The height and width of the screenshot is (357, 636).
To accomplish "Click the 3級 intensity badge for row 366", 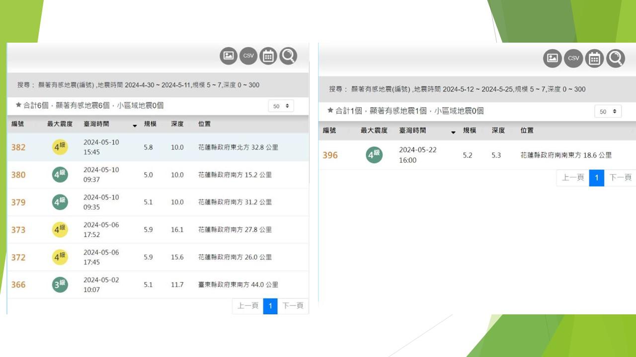I will click(60, 285).
